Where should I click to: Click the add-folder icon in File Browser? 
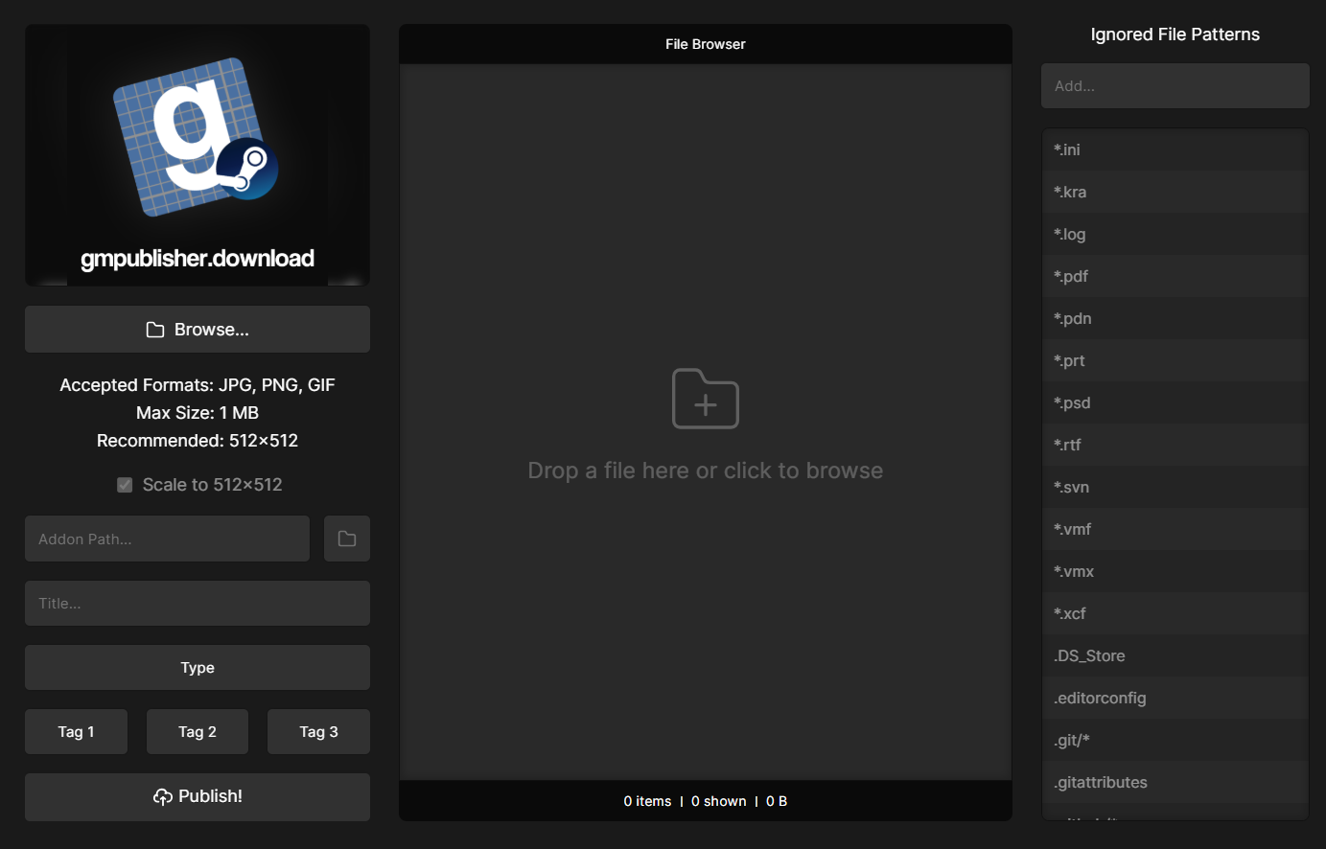pyautogui.click(x=706, y=399)
